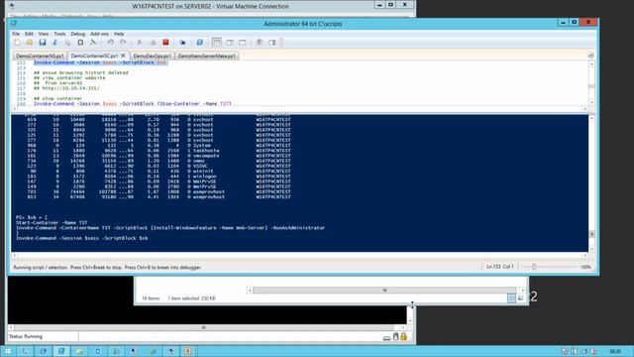Click "Status: Running" in VM Connection window
The height and width of the screenshot is (357, 634).
tap(26, 336)
